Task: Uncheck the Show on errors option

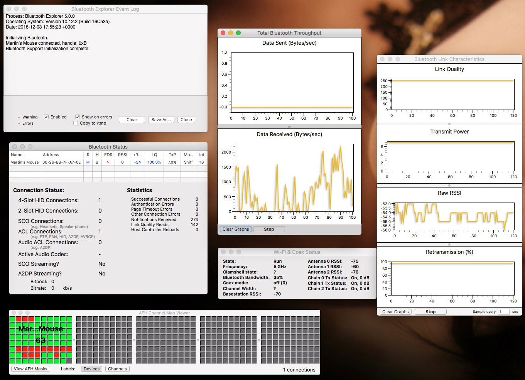Action: click(x=78, y=117)
